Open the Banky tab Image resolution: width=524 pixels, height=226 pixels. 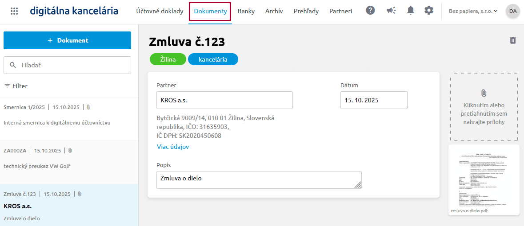tap(246, 11)
